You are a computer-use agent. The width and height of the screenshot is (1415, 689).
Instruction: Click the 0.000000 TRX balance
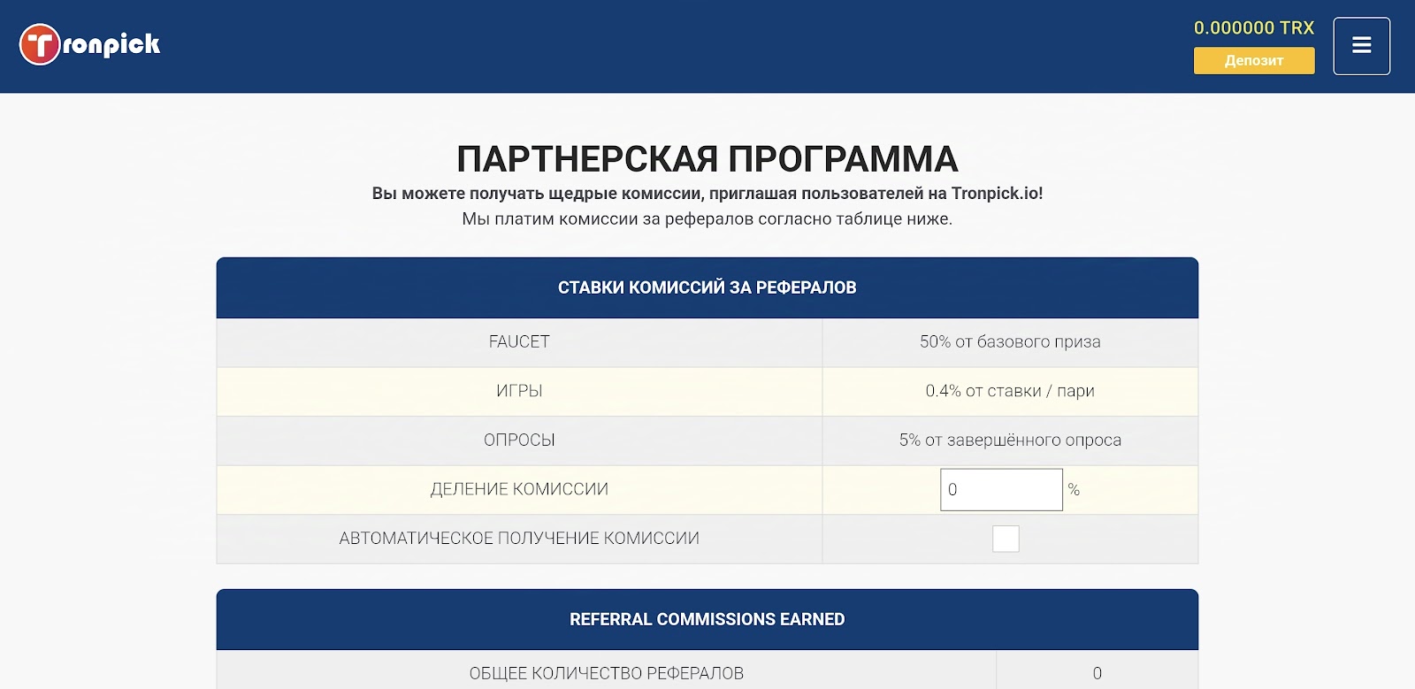pyautogui.click(x=1253, y=27)
